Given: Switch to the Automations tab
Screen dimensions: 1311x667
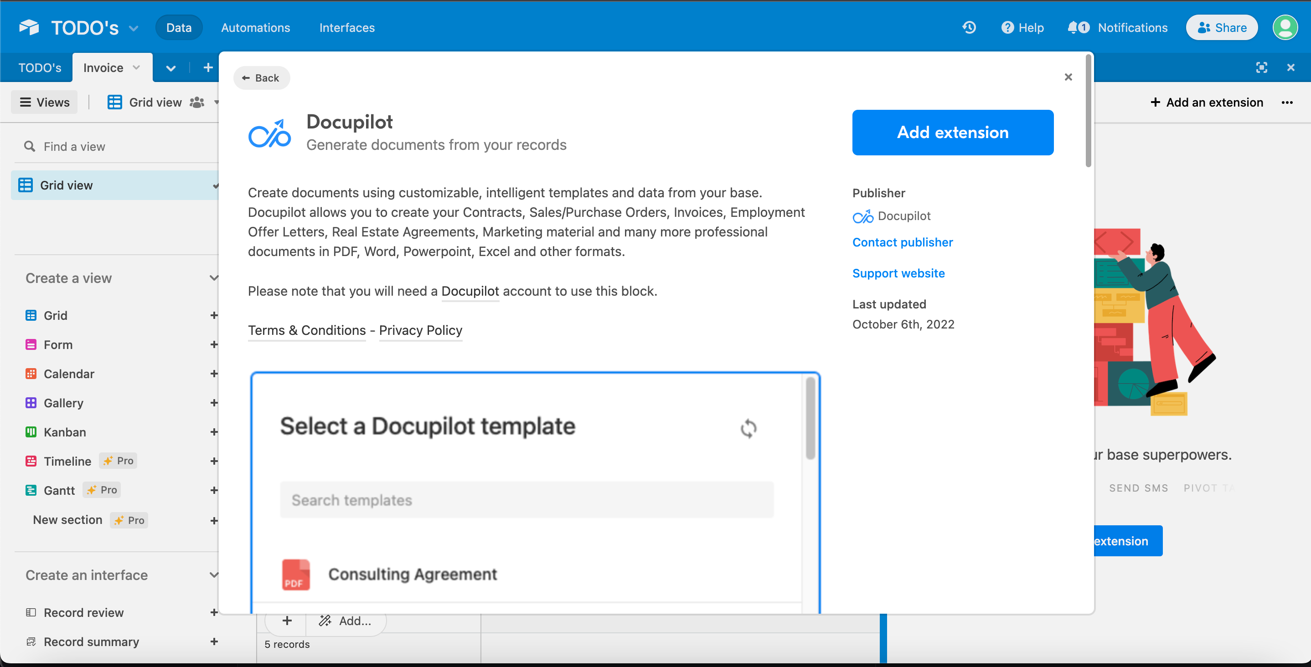Looking at the screenshot, I should [255, 27].
